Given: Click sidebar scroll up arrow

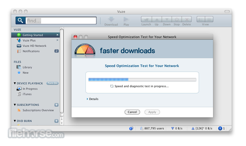Looking at the screenshot, I should pyautogui.click(x=62, y=119).
